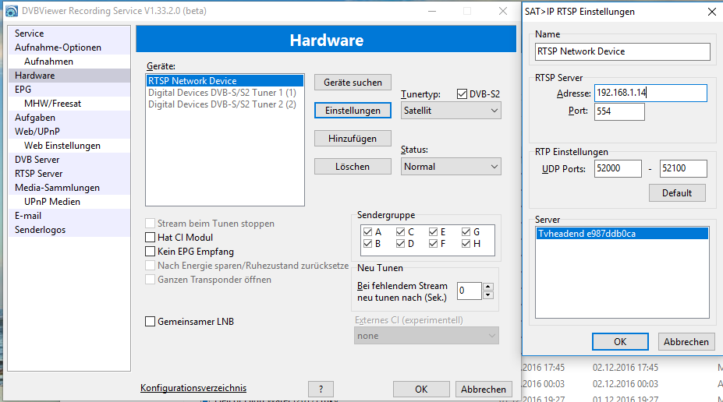Open the RTSP Server page
The image size is (723, 402).
point(69,174)
